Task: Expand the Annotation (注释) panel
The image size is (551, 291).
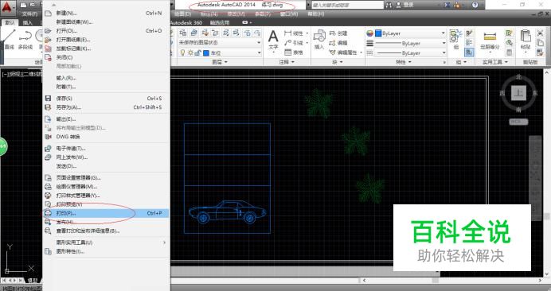Action: [287, 62]
